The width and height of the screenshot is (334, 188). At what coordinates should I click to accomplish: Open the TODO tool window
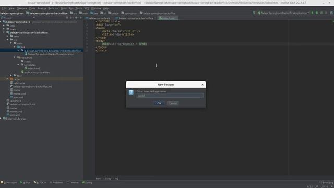[40, 182]
